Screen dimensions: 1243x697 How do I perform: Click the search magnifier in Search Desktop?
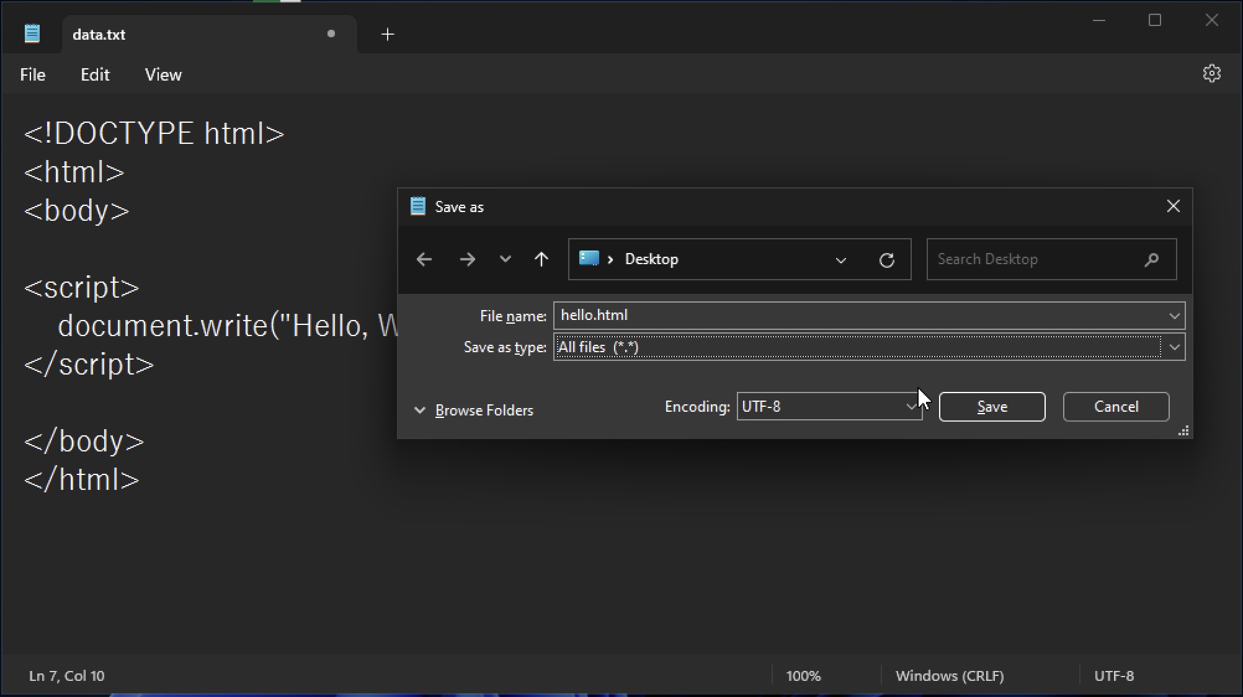pyautogui.click(x=1151, y=259)
